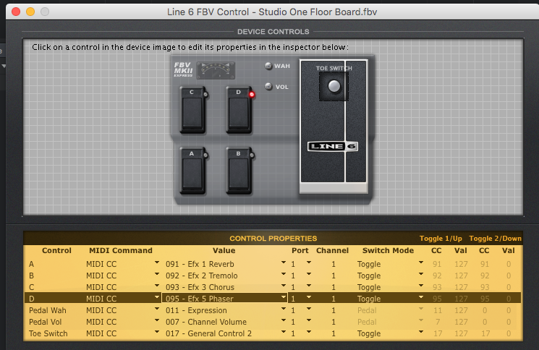Select footswitch B on the device image
The image size is (539, 350).
point(239,171)
